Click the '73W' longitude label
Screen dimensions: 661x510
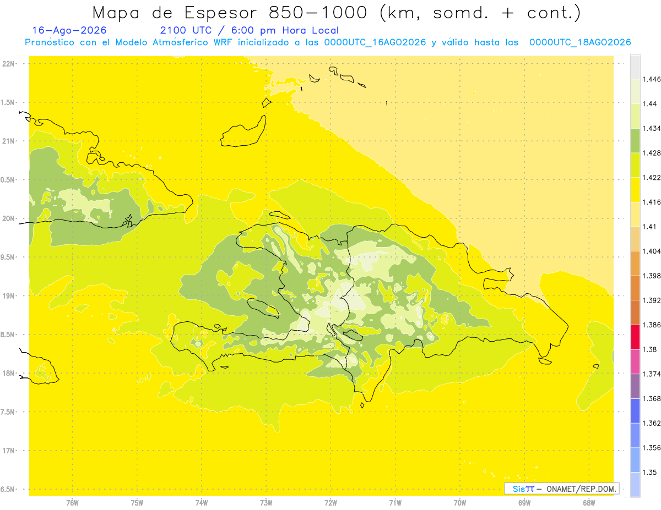click(x=266, y=503)
